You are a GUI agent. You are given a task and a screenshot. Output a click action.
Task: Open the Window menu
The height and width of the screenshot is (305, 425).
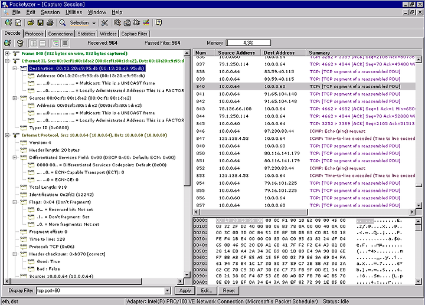pyautogui.click(x=97, y=12)
